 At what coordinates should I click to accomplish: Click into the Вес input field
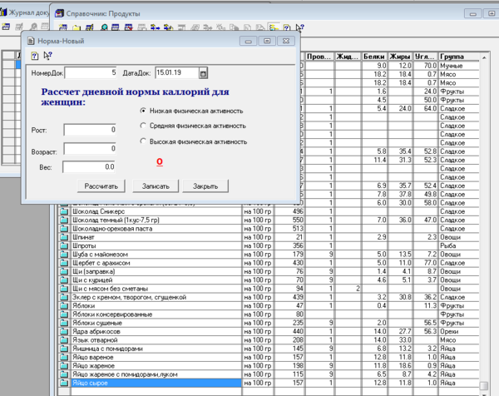[x=89, y=167]
